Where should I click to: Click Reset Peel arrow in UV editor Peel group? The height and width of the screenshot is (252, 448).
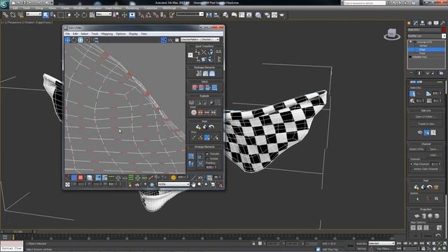(x=211, y=127)
